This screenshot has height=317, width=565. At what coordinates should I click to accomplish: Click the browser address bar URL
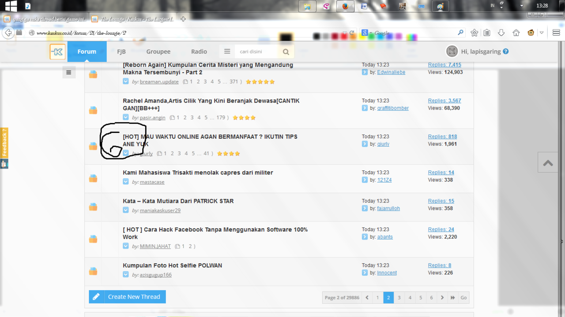point(81,33)
